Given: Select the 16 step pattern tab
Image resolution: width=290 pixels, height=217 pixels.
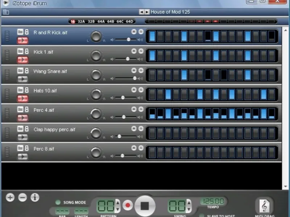Looking at the screenshot, I should click(x=73, y=22).
